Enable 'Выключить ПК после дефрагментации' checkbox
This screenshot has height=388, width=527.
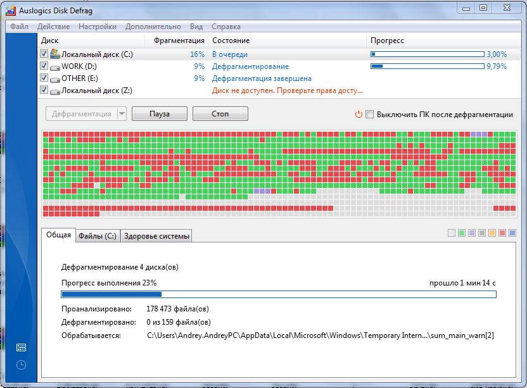(370, 115)
